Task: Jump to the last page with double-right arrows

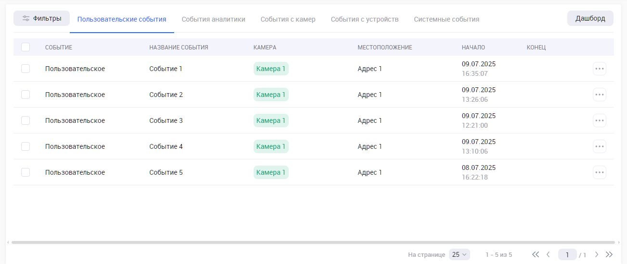Action: pyautogui.click(x=609, y=254)
